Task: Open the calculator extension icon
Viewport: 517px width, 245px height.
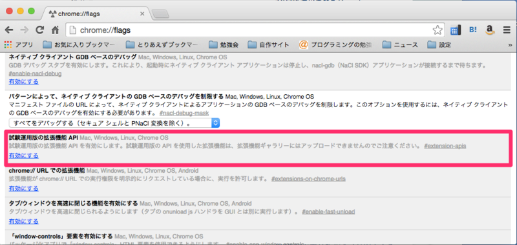Action: [x=455, y=30]
